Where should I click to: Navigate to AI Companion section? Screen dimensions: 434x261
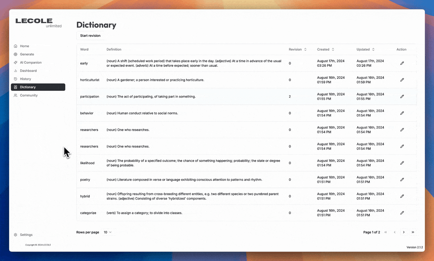click(30, 62)
